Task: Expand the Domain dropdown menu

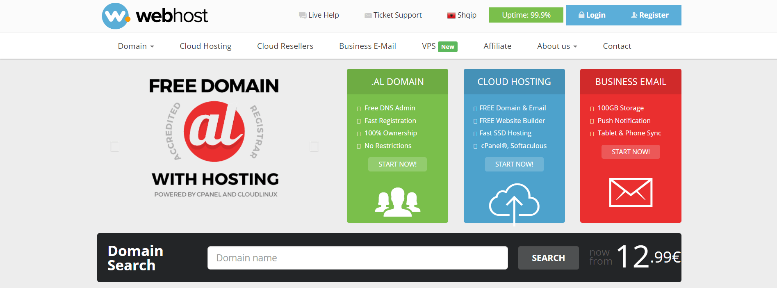Action: (x=136, y=46)
